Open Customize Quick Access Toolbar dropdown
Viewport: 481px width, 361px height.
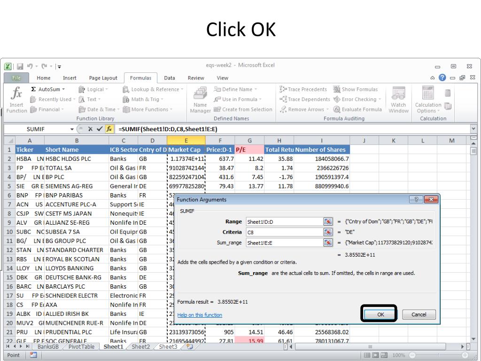[59, 67]
